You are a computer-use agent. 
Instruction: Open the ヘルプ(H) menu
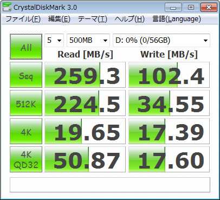click(130, 19)
